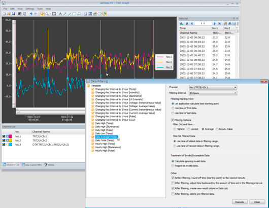Screen dimensions: 269x208
Task: Click the Save floppy disk icon in main toolbar
Action: (x=14, y=14)
